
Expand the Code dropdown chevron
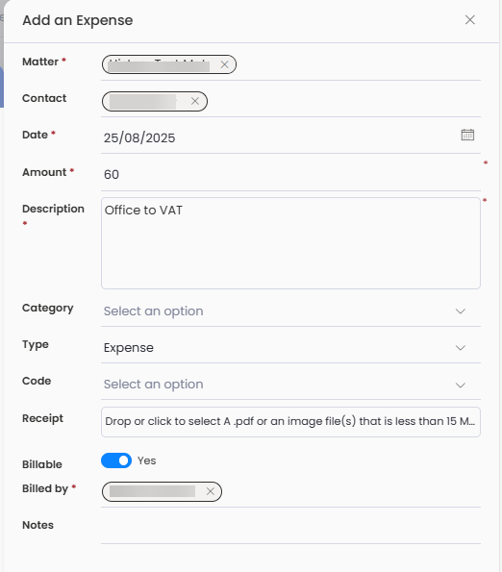[461, 385]
